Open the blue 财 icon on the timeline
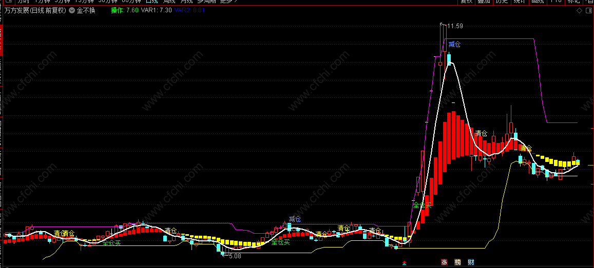The image size is (594, 268). (471, 262)
